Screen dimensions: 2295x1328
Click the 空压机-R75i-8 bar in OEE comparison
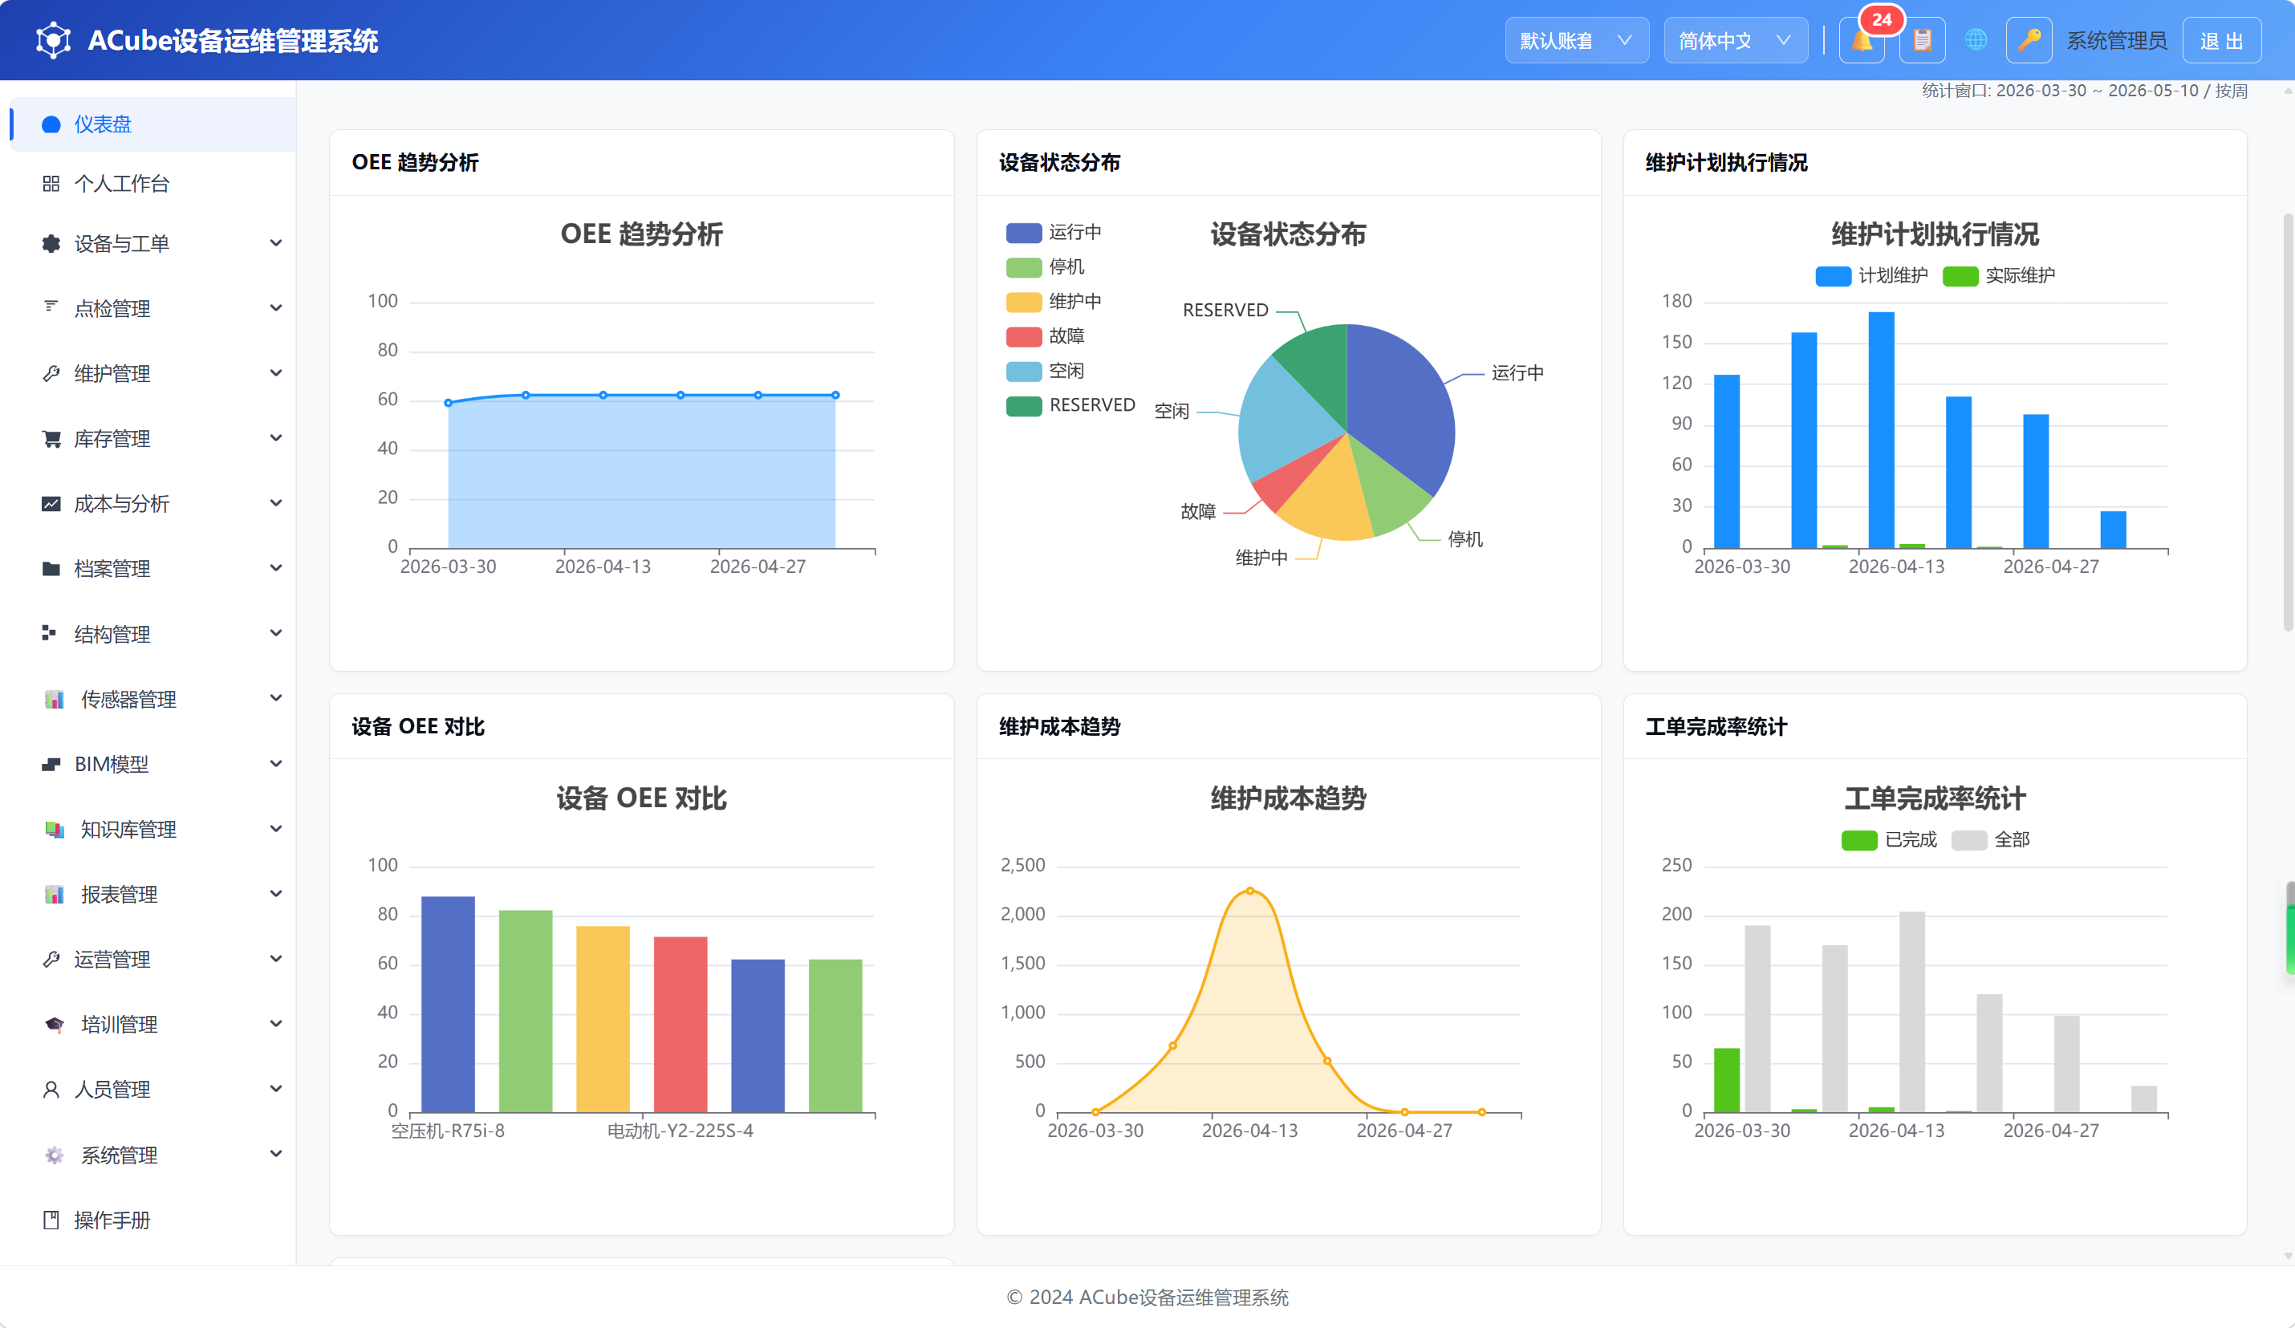click(448, 1005)
